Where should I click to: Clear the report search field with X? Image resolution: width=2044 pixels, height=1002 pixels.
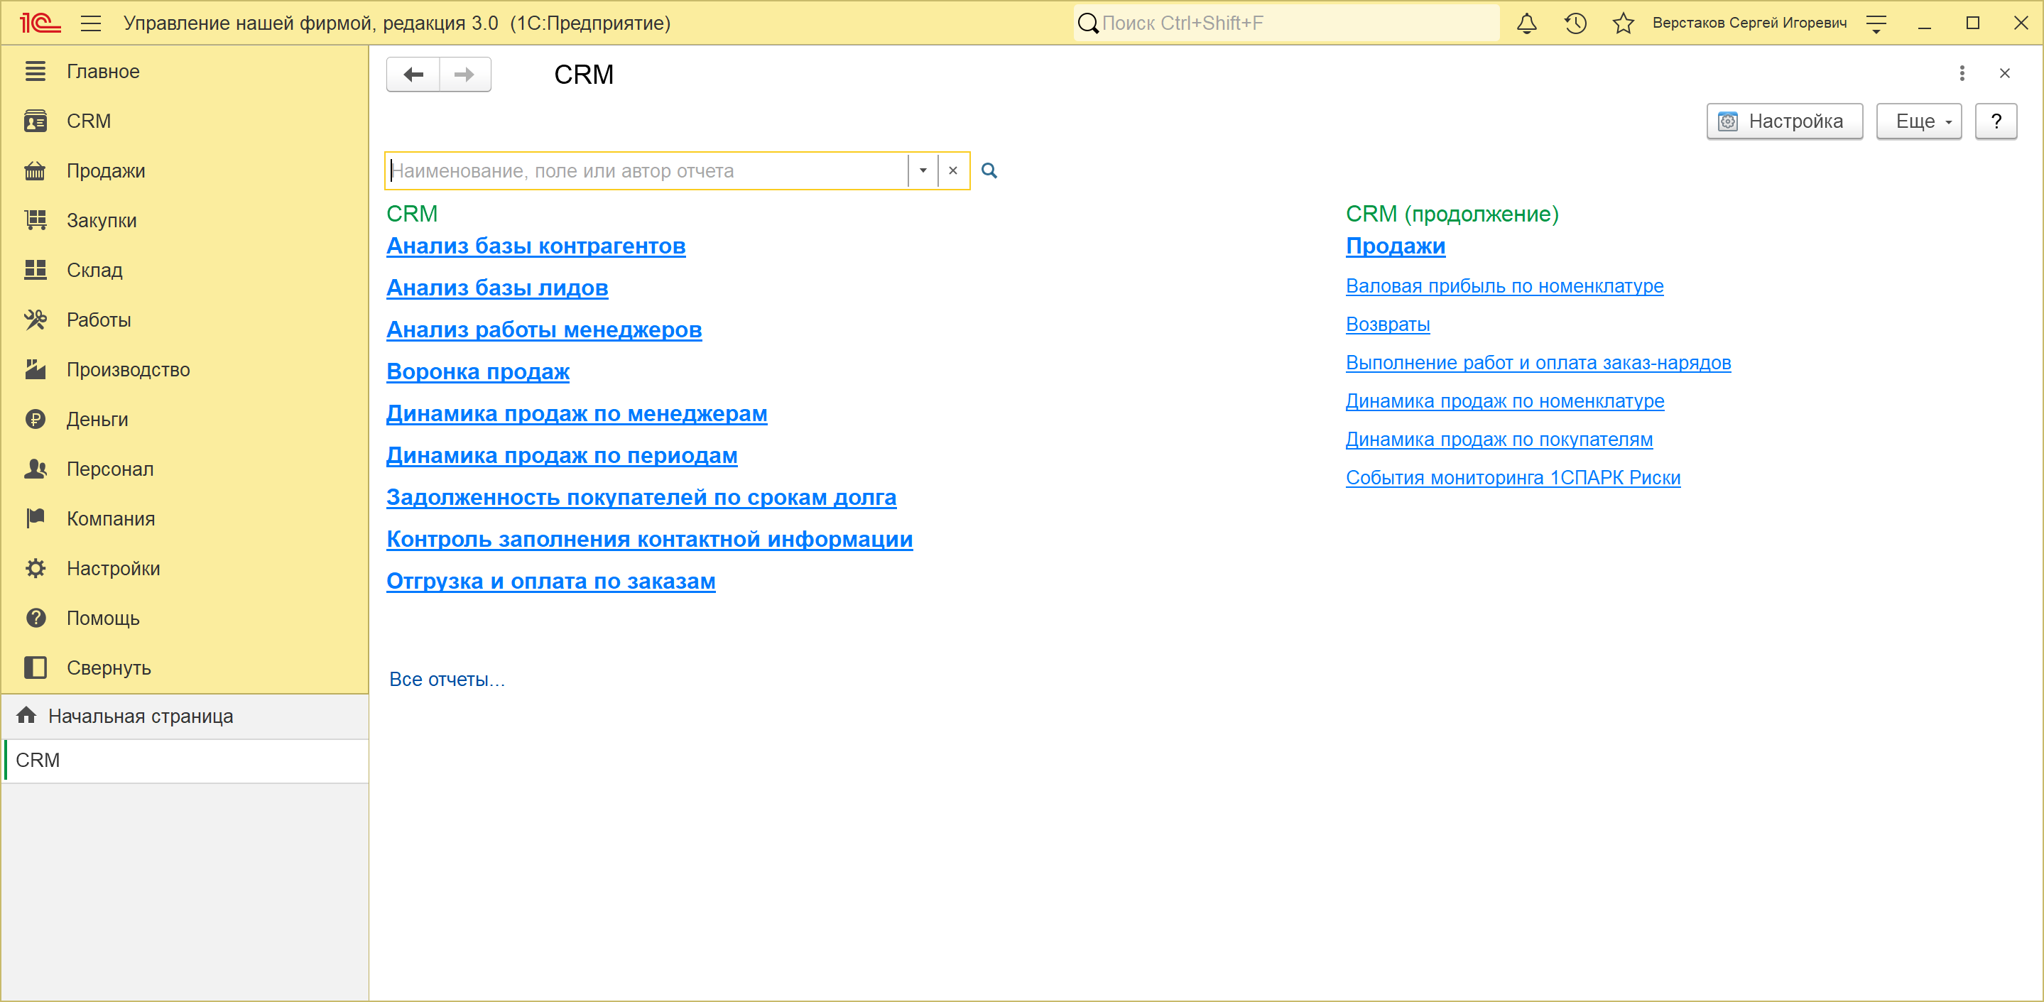click(x=953, y=170)
